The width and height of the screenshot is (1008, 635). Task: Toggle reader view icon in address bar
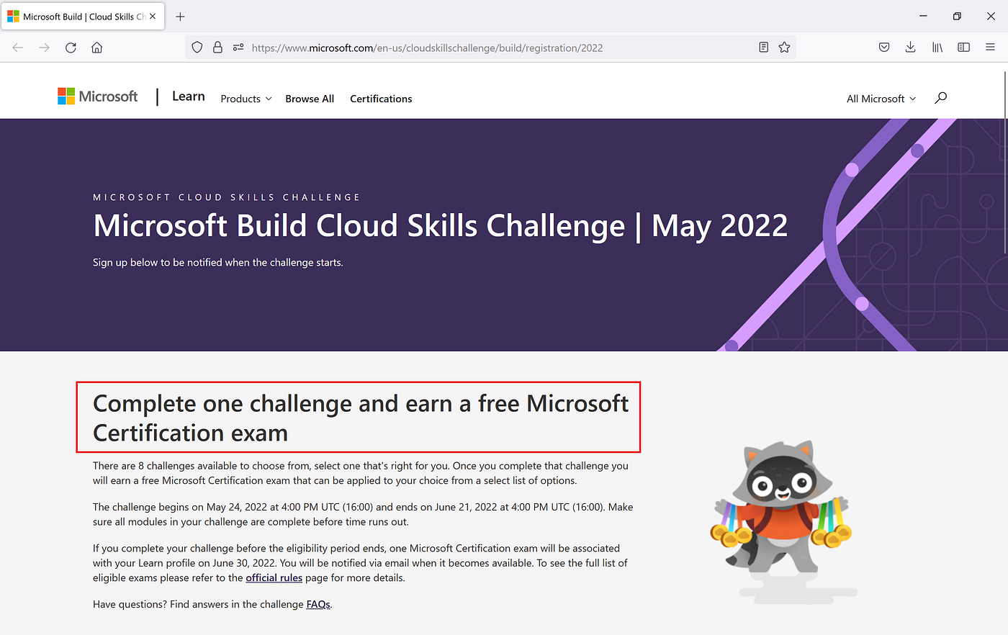763,48
